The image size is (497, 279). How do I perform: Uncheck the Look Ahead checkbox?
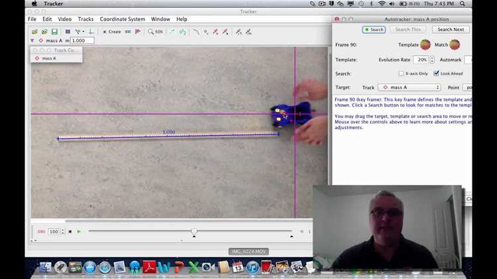(x=437, y=74)
